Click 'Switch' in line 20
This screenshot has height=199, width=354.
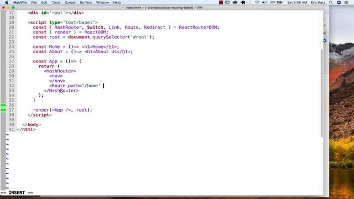tap(95, 27)
